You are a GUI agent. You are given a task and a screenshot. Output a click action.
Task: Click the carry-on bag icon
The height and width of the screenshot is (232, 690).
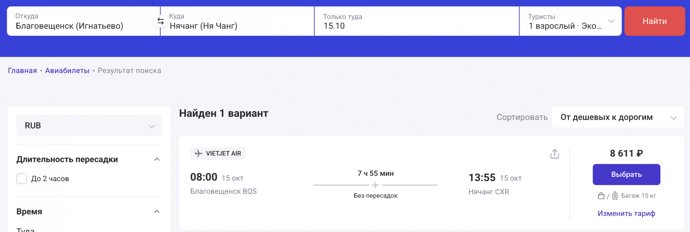click(601, 196)
